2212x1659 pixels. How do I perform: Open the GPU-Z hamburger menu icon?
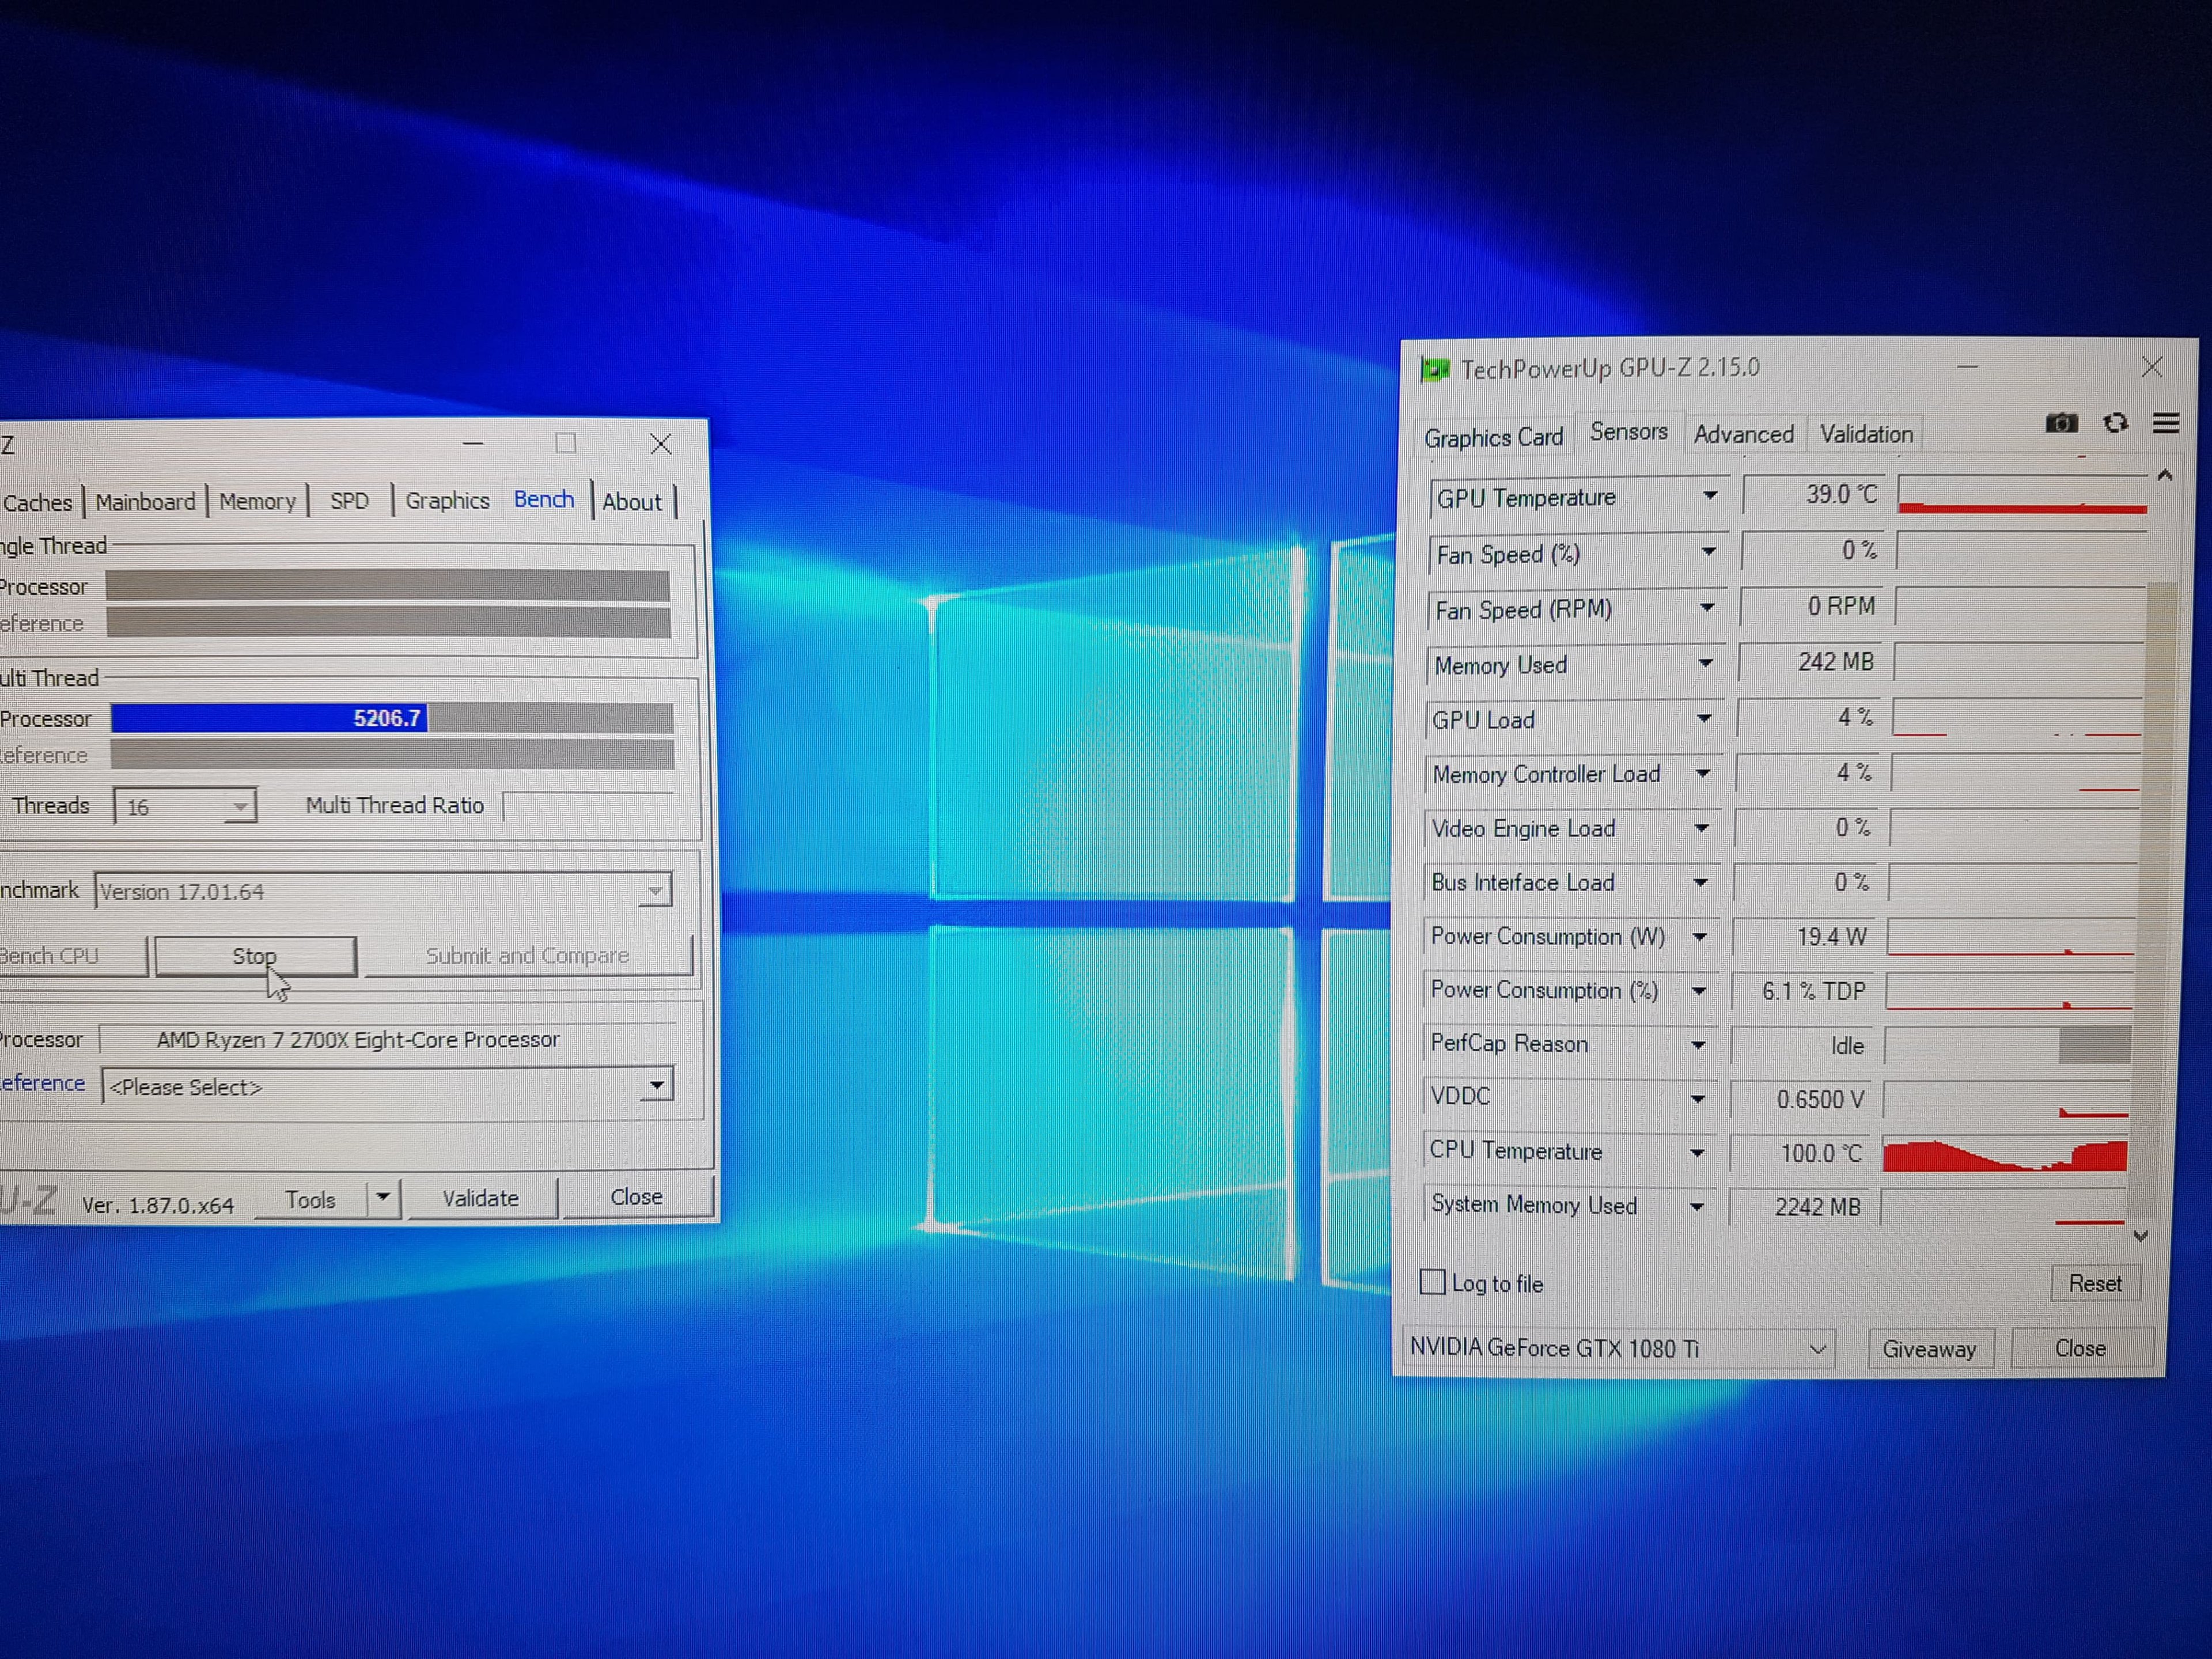coord(2165,423)
